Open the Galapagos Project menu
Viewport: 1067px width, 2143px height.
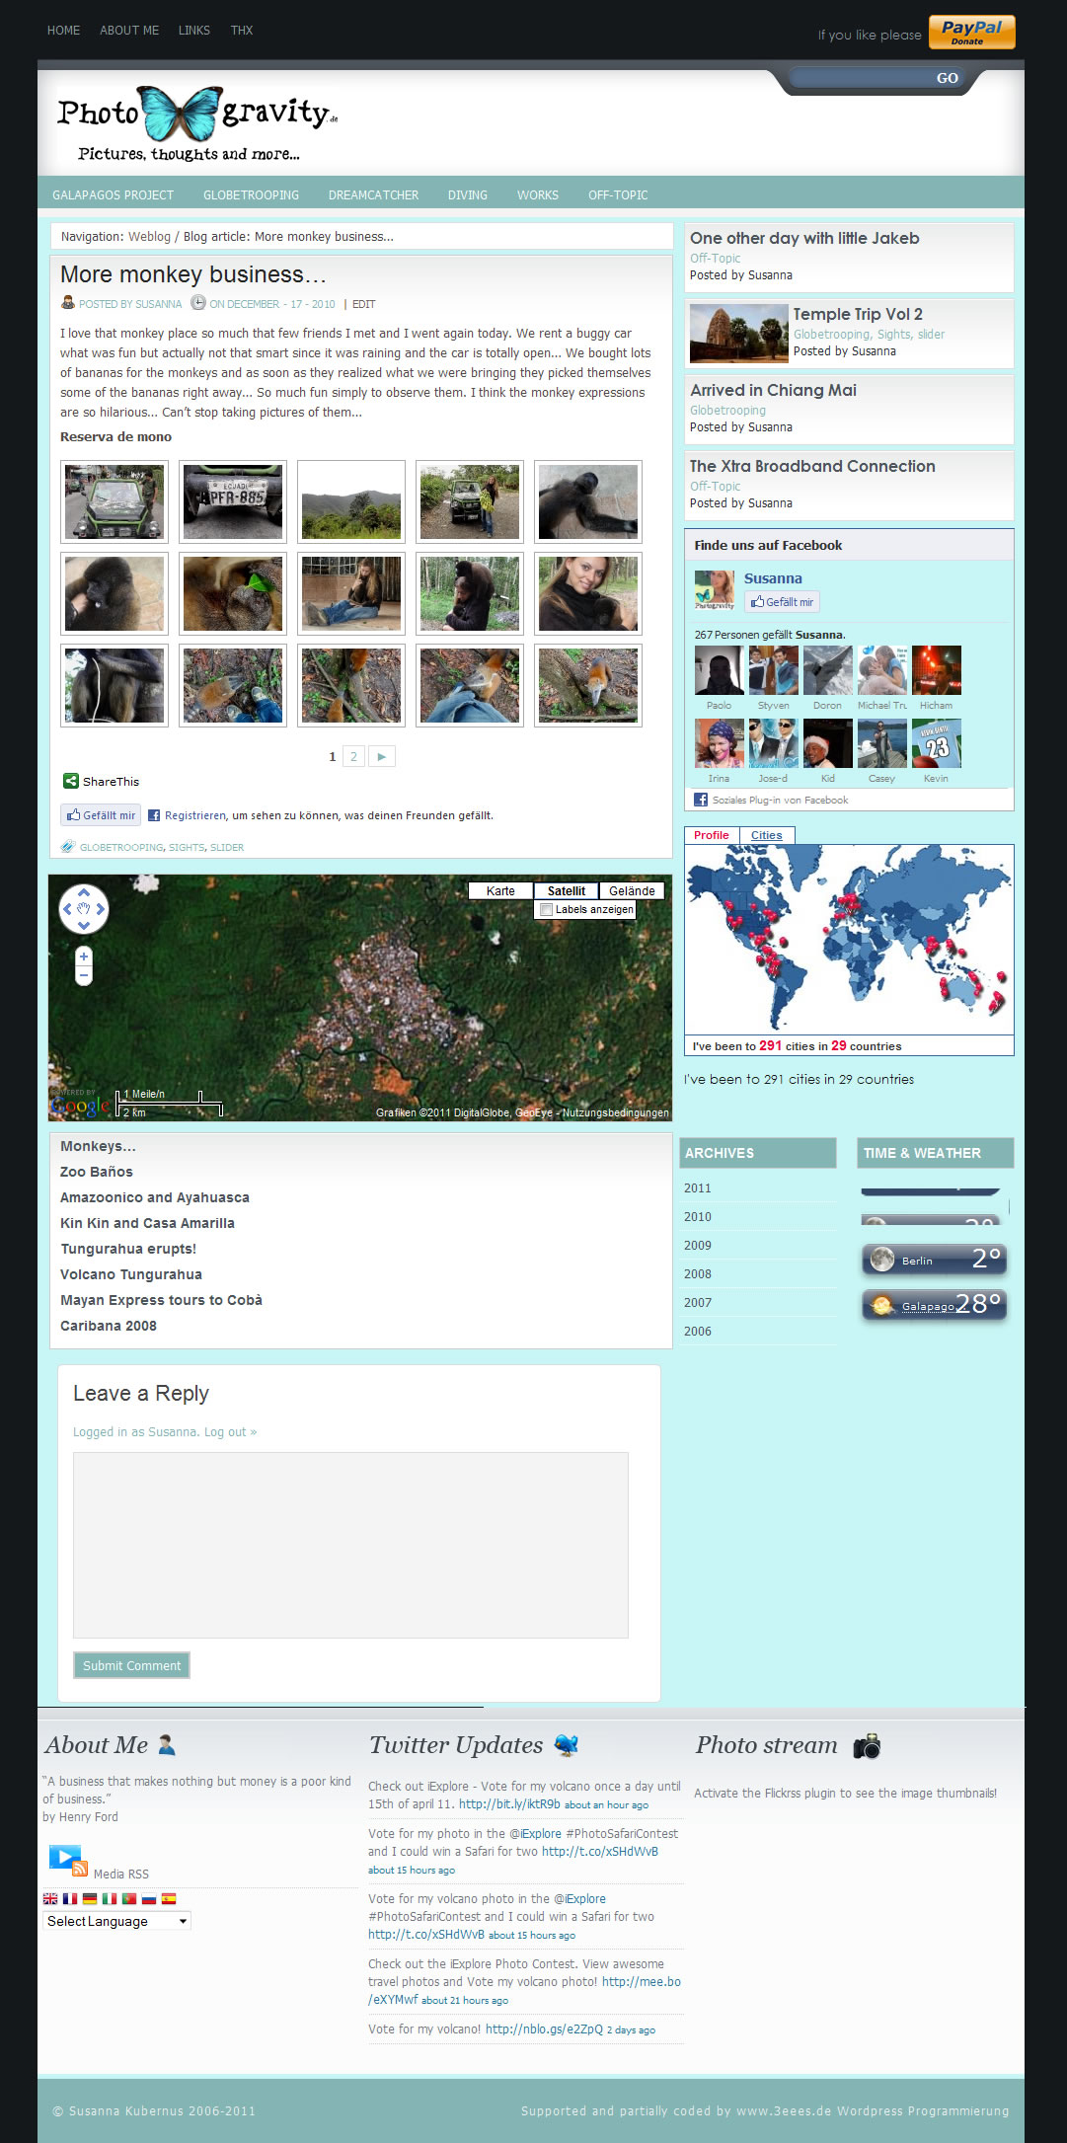[x=113, y=195]
